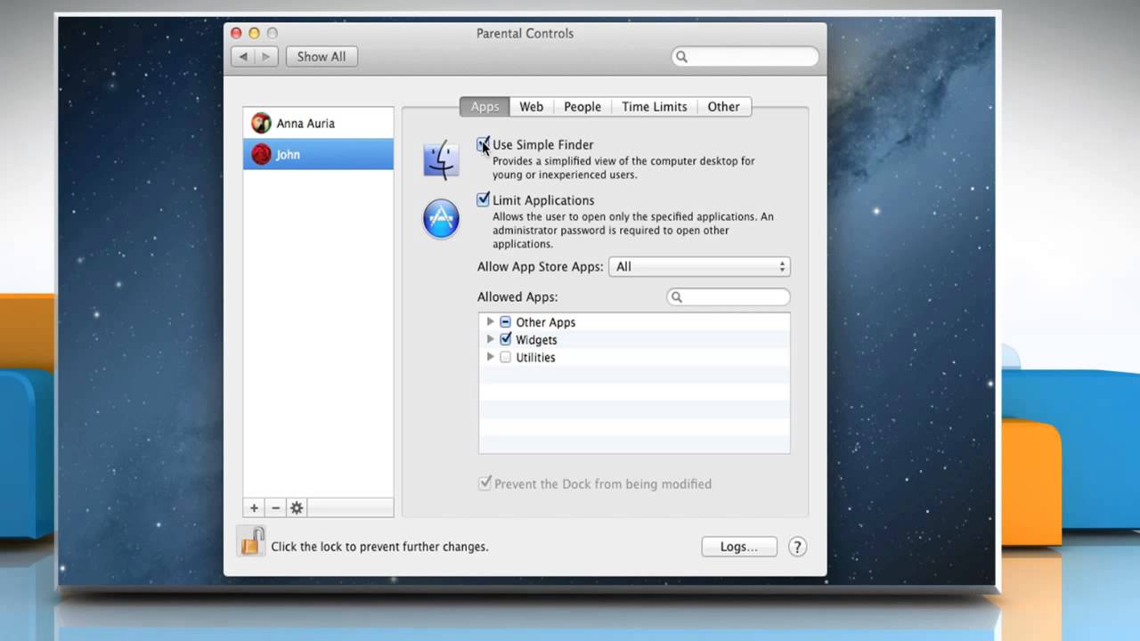1140x641 pixels.
Task: Switch to the Apps tab
Action: [484, 106]
